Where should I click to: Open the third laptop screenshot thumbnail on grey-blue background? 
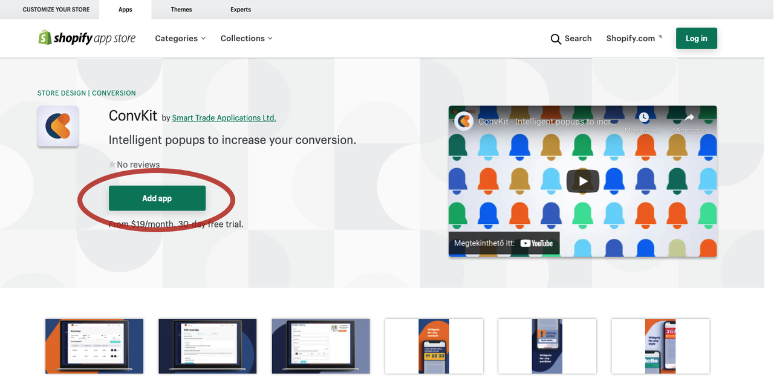tap(321, 346)
